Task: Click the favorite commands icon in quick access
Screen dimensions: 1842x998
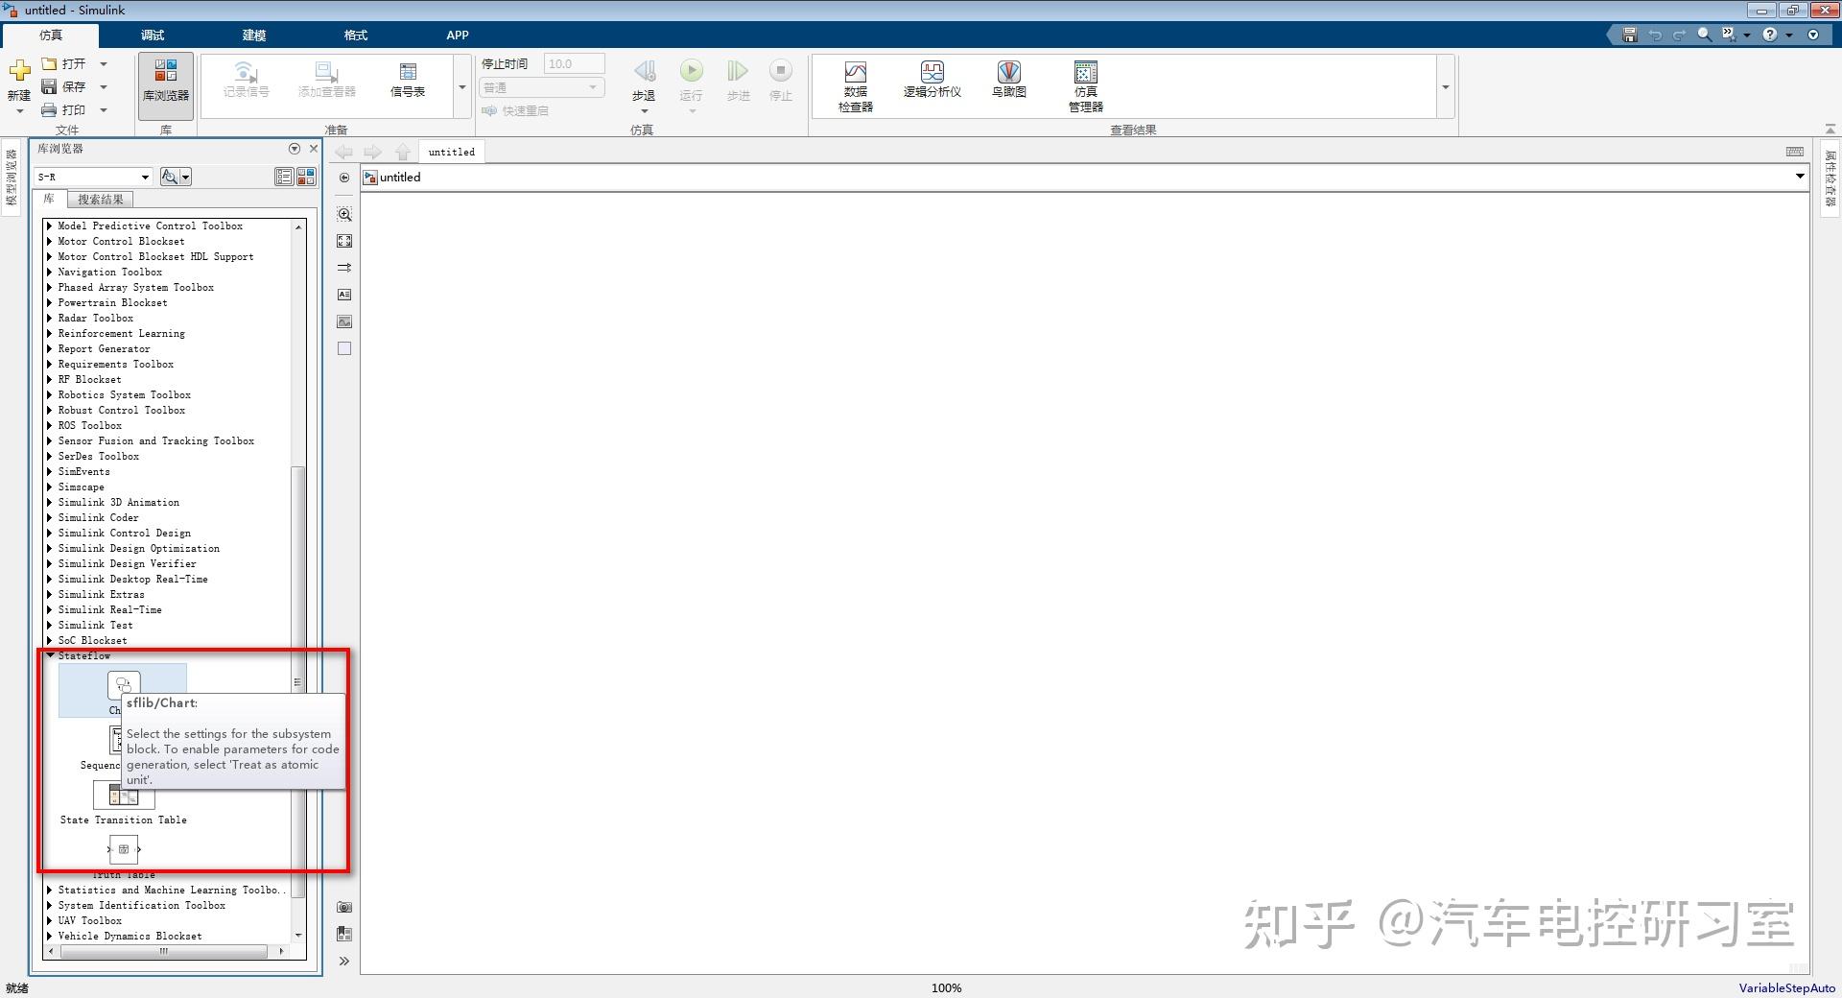Action: tap(1729, 35)
